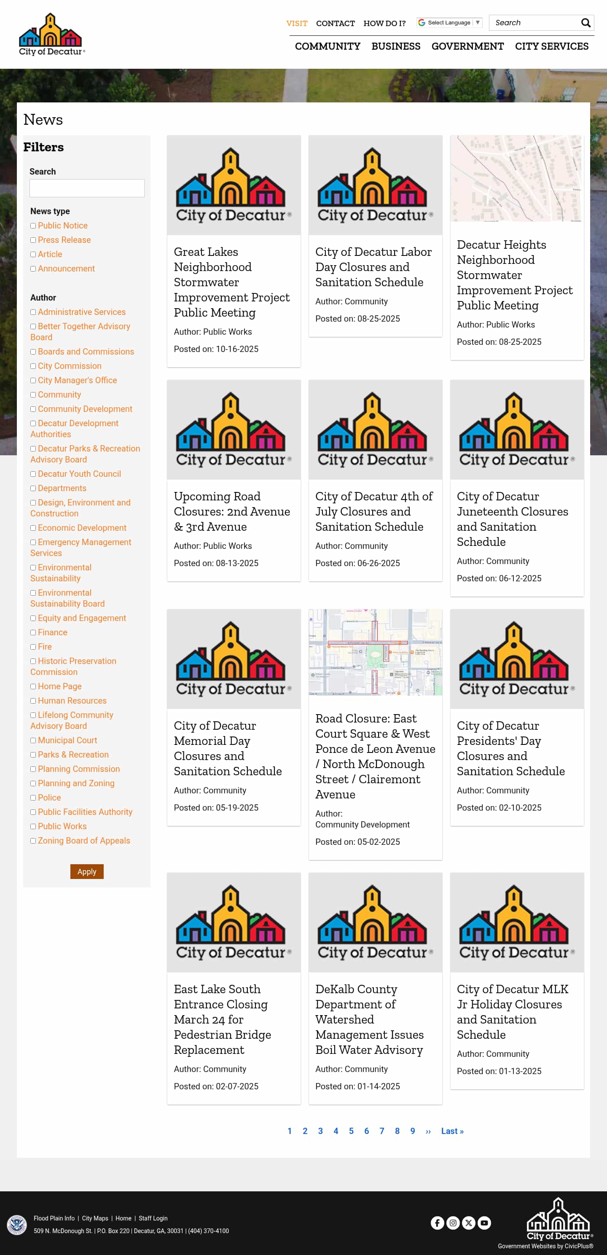Image resolution: width=607 pixels, height=1255 pixels.
Task: Open the CITY SERVICES main menu
Action: point(551,46)
